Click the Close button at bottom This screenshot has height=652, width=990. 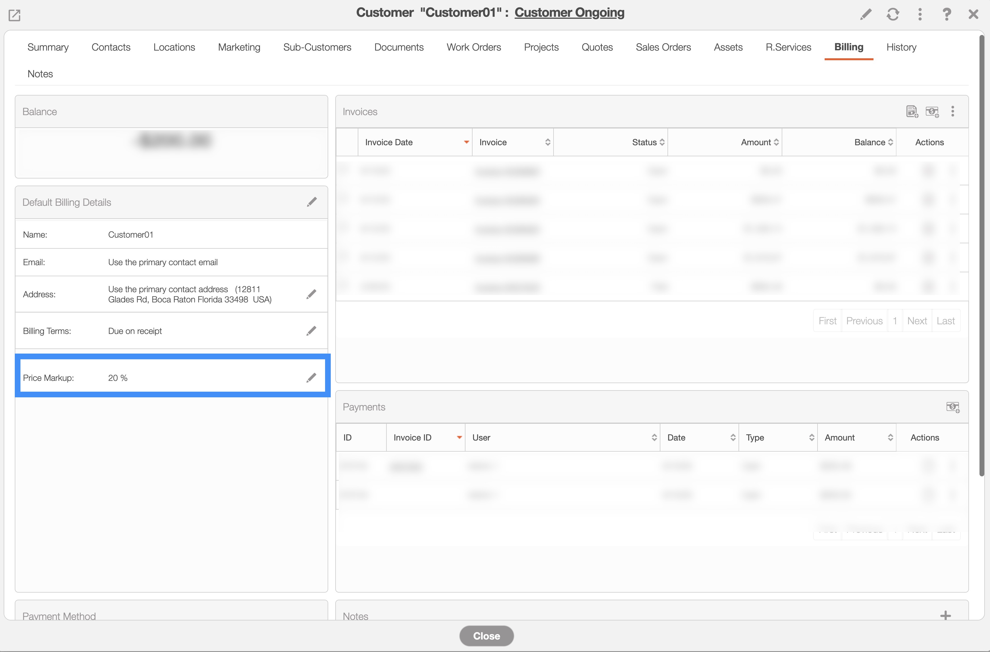coord(486,635)
